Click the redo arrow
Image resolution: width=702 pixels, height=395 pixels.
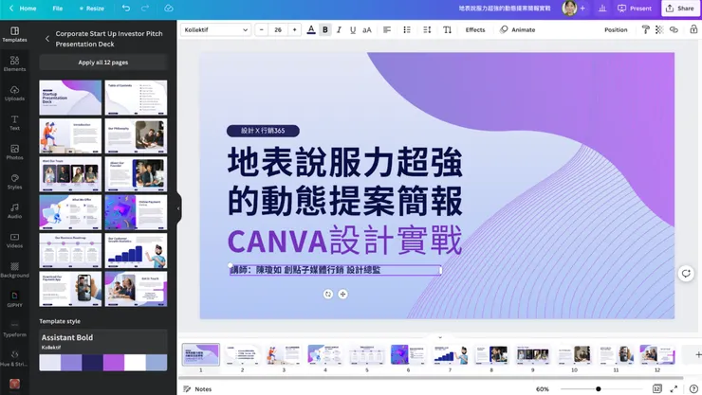(x=145, y=8)
